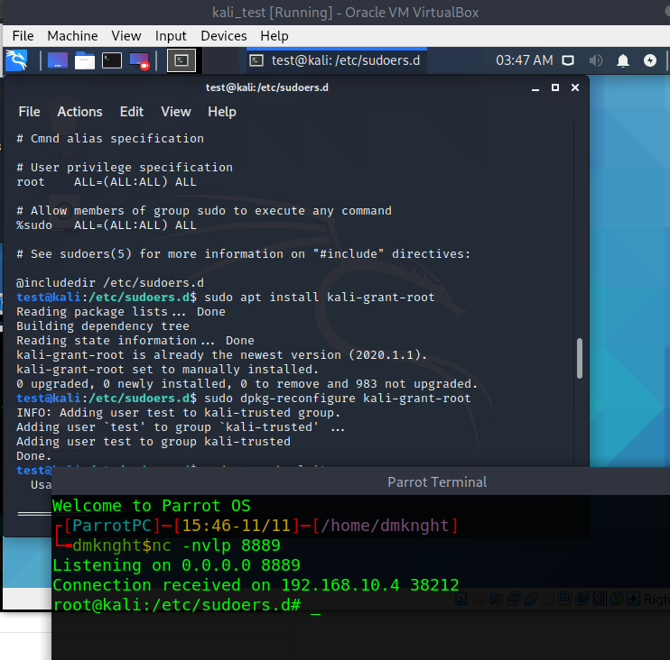The height and width of the screenshot is (660, 670).
Task: Open VirtualBox Help menu
Action: pyautogui.click(x=275, y=36)
